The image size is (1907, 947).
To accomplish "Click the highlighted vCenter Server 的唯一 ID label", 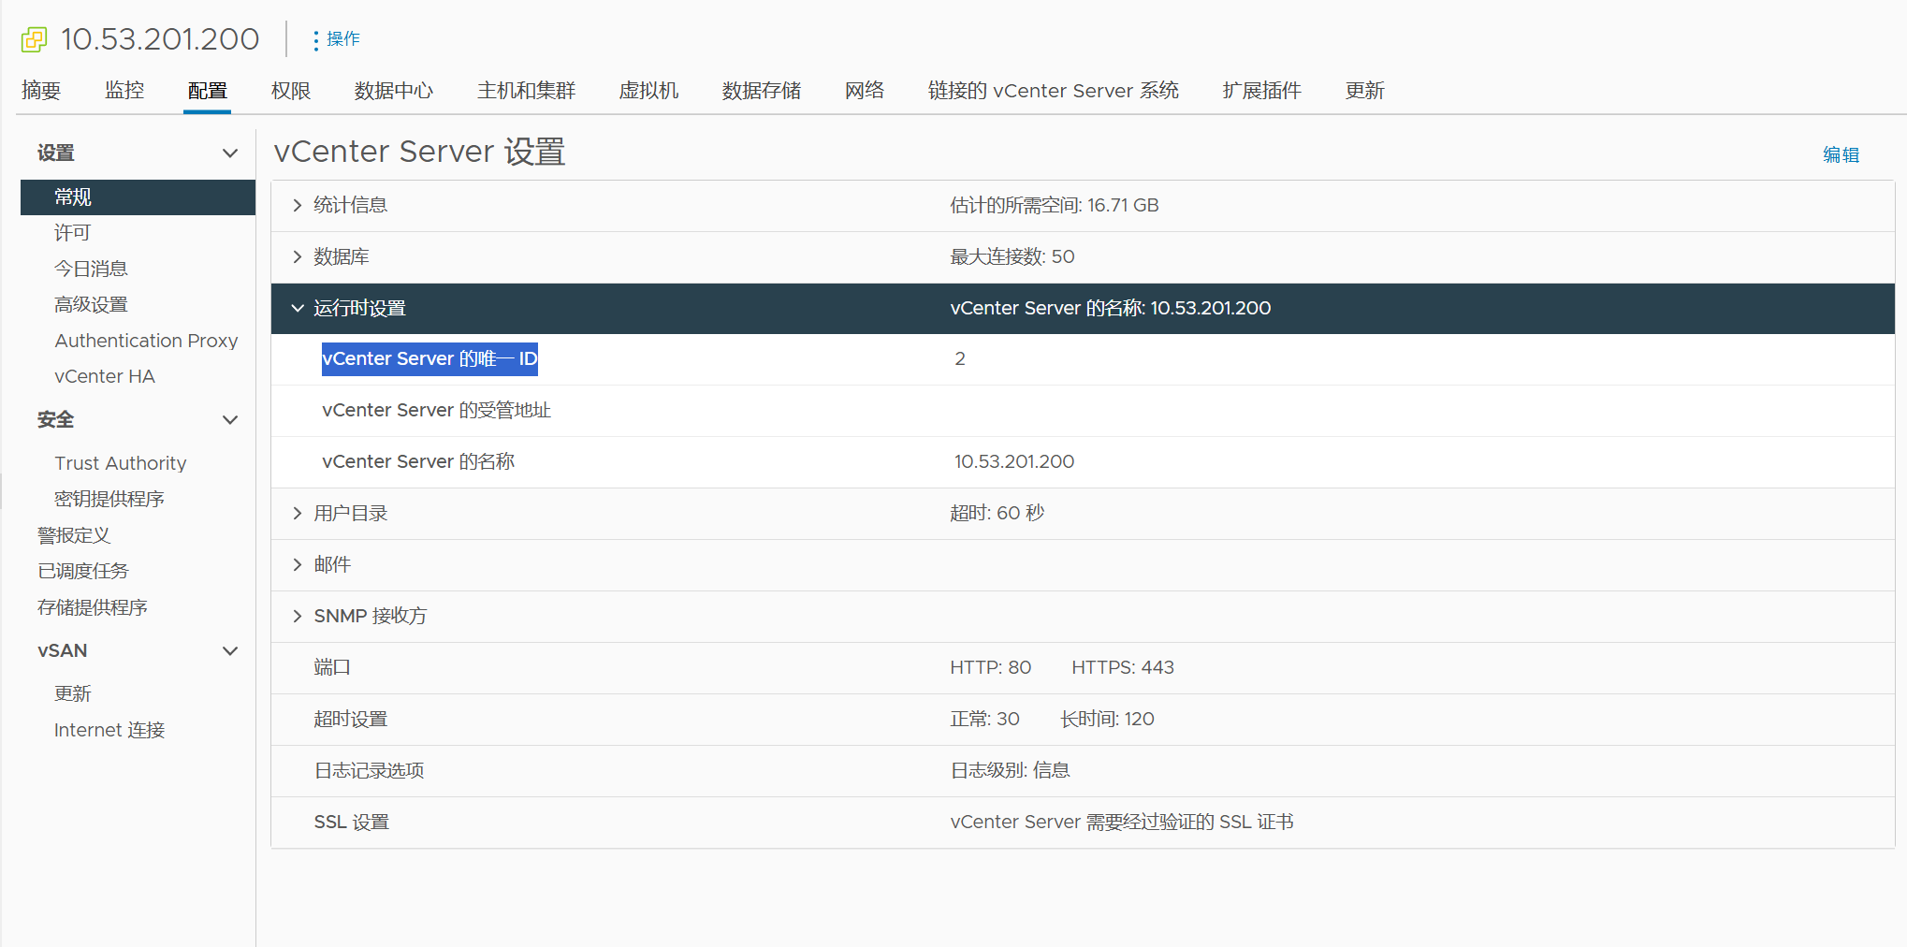I will (x=429, y=359).
